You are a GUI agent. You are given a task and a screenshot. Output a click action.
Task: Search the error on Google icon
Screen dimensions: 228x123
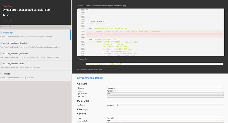pyautogui.click(x=4, y=15)
